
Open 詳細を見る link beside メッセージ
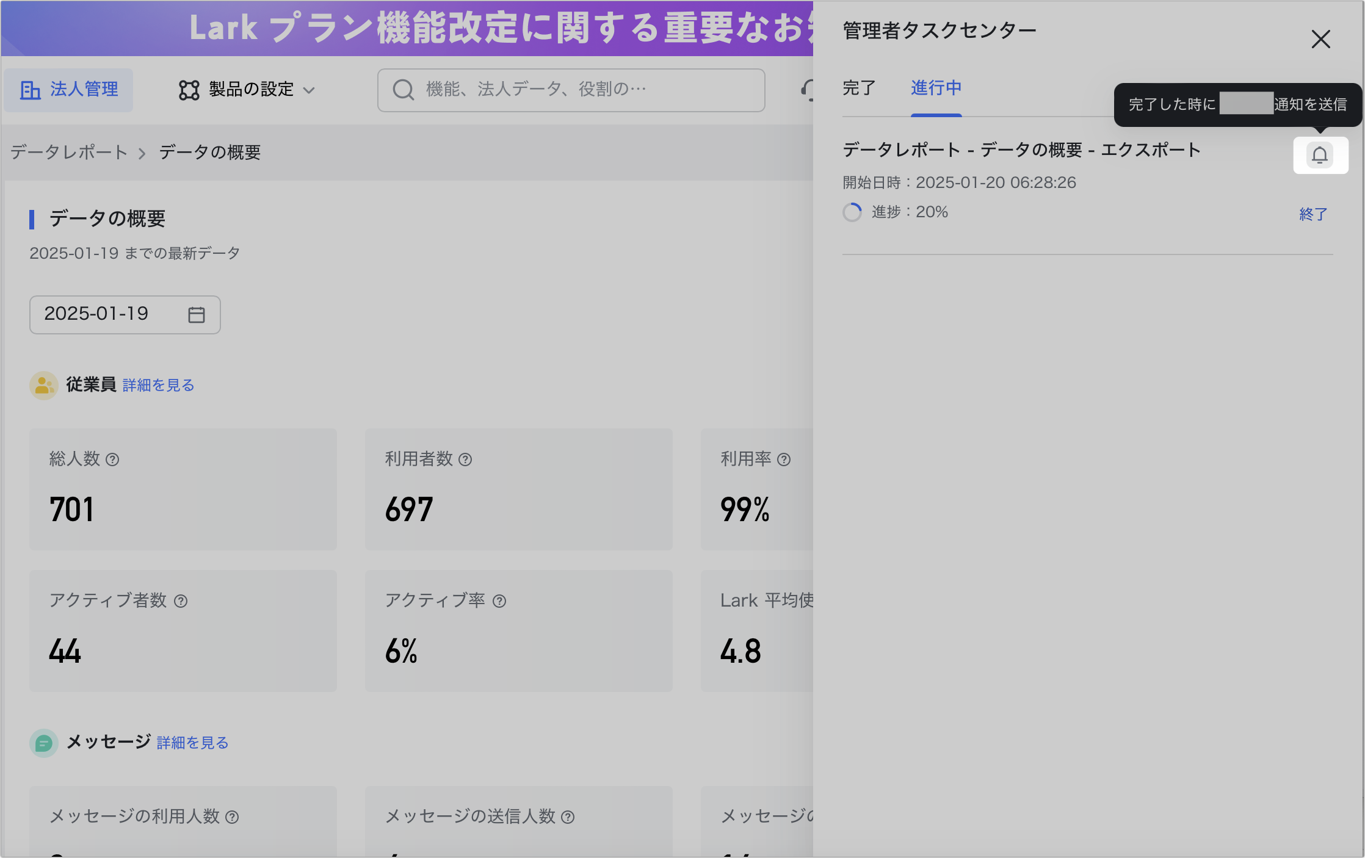[192, 743]
